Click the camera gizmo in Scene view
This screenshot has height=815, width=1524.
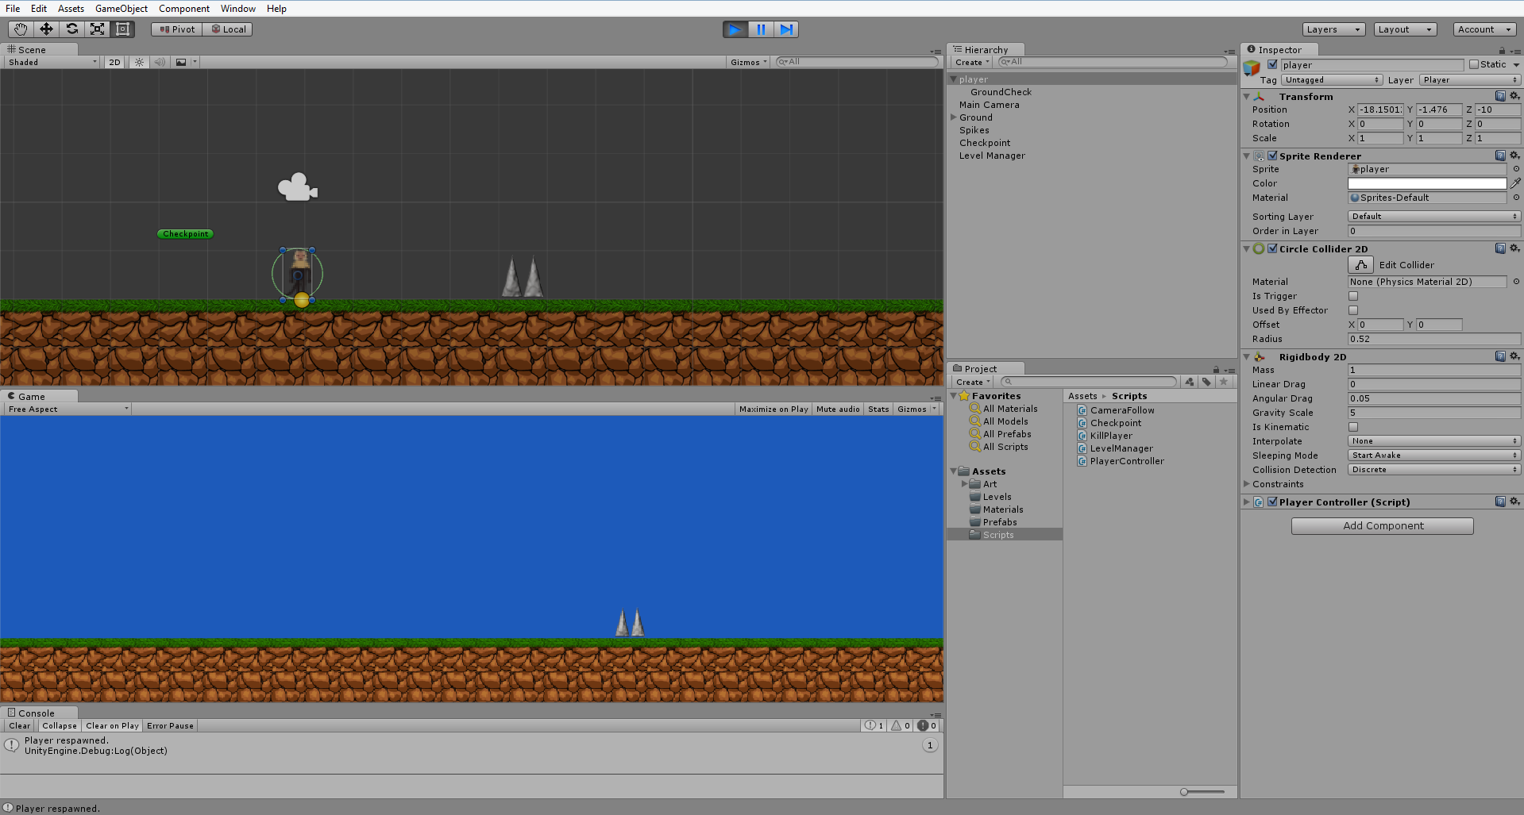(297, 187)
